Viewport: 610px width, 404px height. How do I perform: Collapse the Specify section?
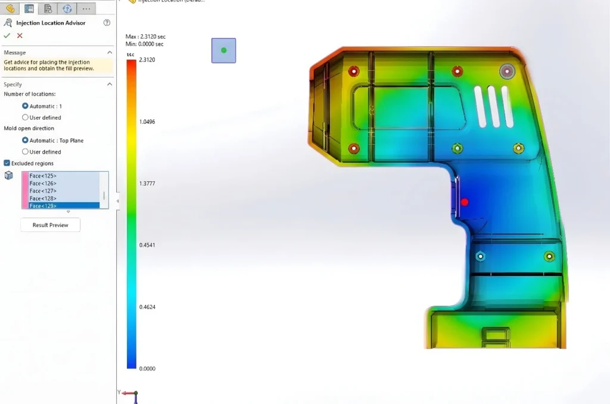click(x=110, y=84)
